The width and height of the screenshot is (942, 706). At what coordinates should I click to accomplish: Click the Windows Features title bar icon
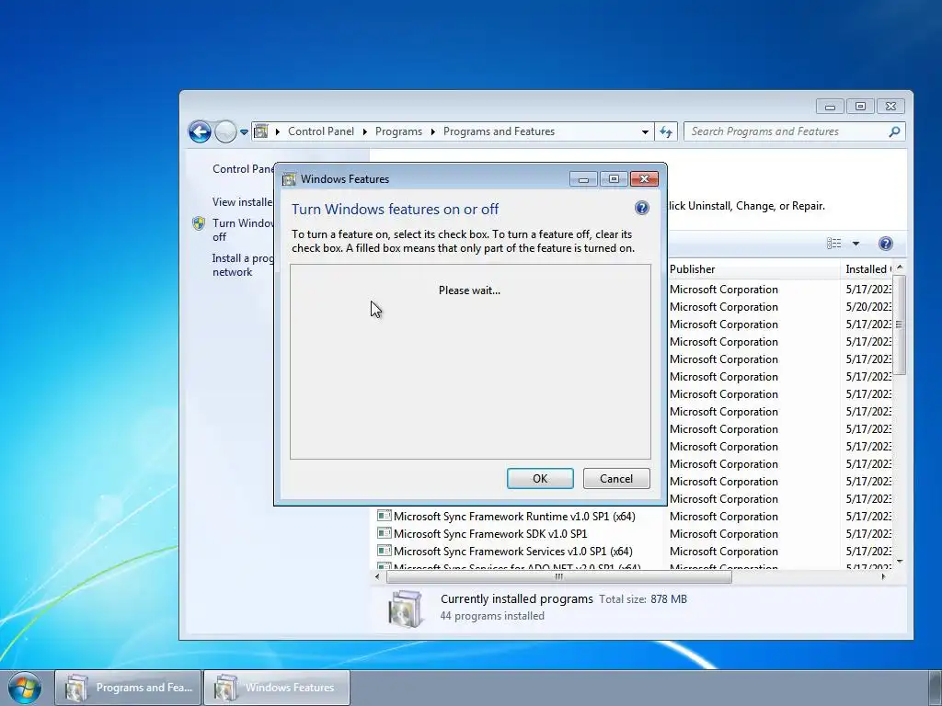[x=289, y=179]
